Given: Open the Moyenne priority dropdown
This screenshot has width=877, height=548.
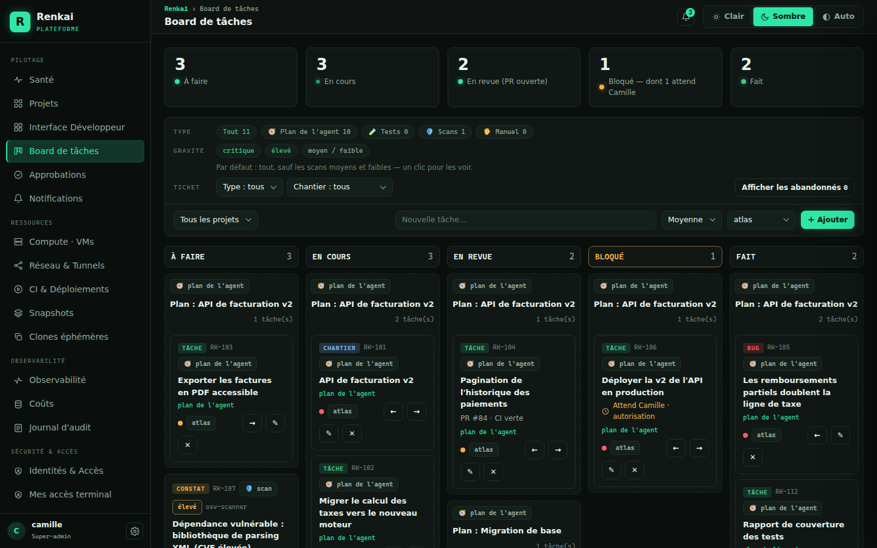Looking at the screenshot, I should (692, 220).
